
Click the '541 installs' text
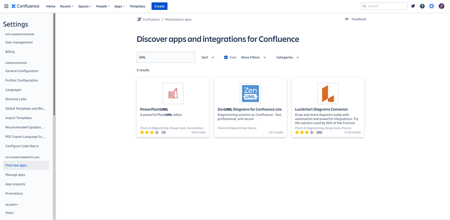[276, 133]
